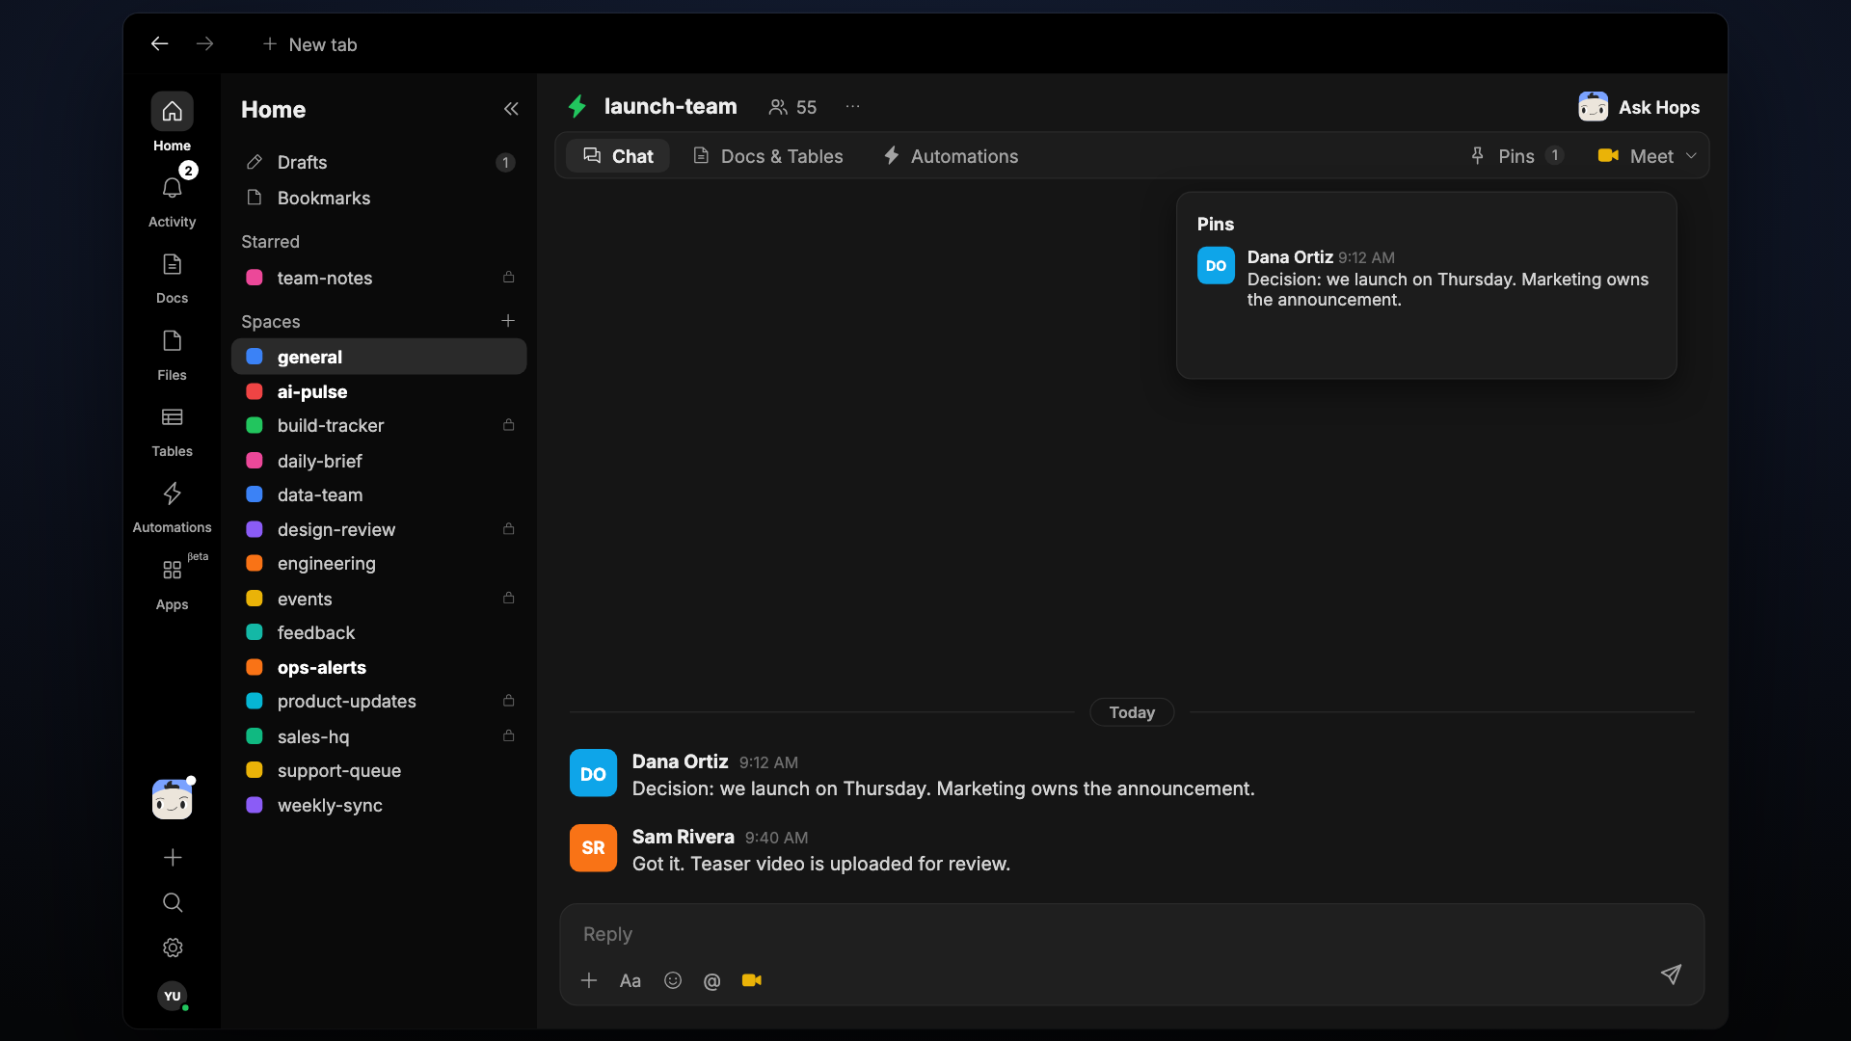Ask Hops assistant button

pyautogui.click(x=1639, y=107)
